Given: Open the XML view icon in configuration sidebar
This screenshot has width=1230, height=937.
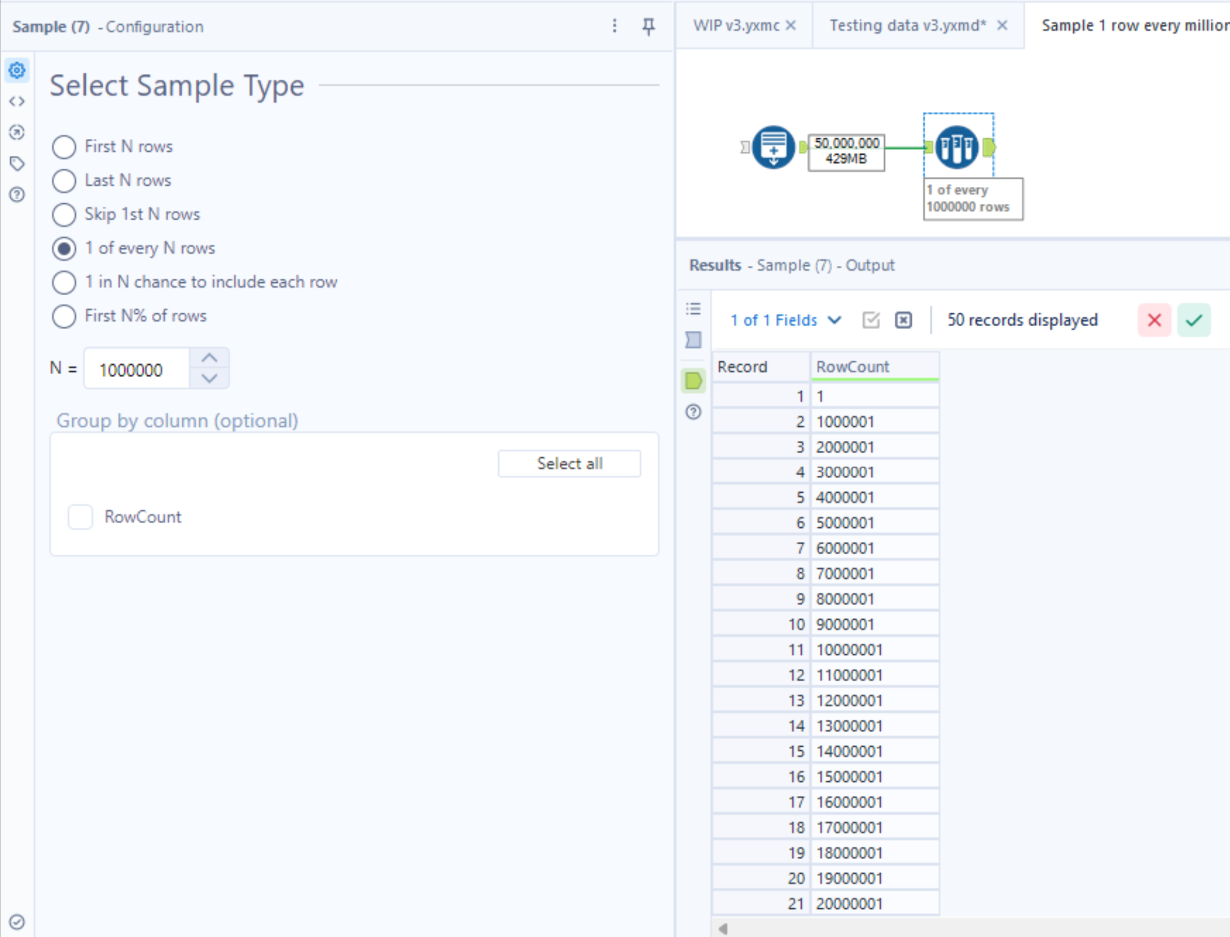Looking at the screenshot, I should [17, 102].
